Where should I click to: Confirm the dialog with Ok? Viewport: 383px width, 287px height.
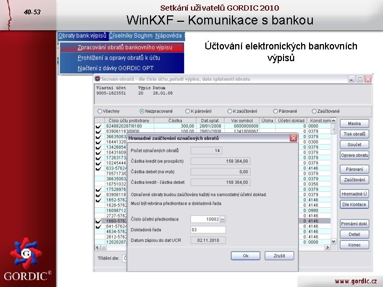pos(245,256)
